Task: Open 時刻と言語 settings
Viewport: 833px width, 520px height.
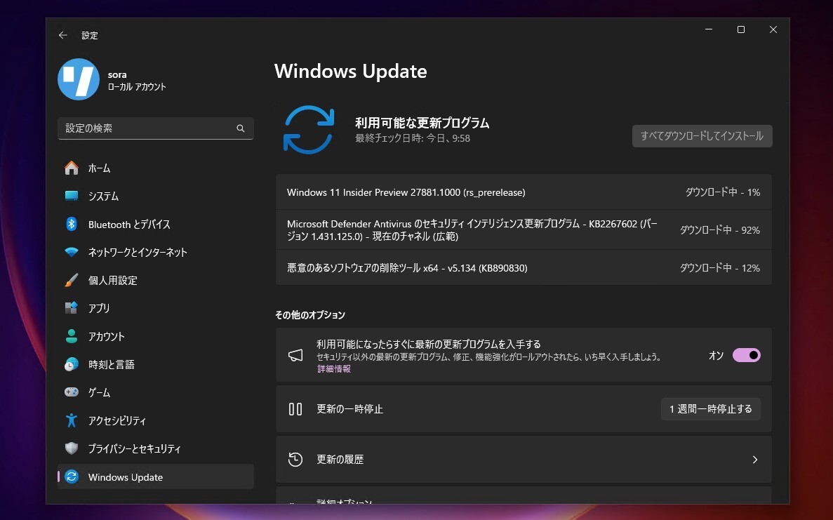Action: (156, 364)
